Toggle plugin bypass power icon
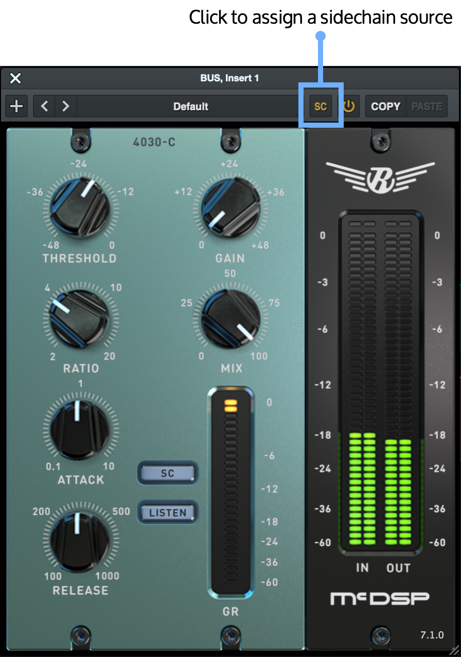 coord(349,107)
